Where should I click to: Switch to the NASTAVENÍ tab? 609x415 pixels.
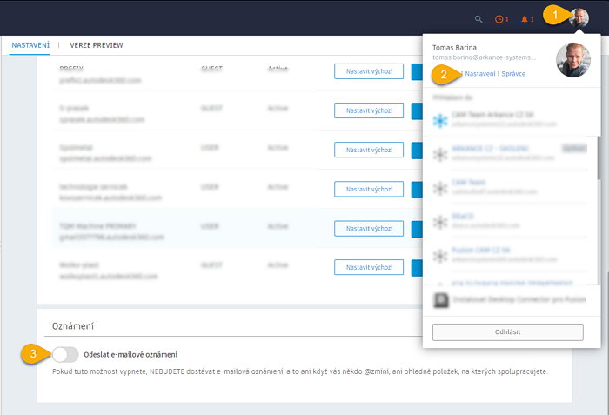30,44
